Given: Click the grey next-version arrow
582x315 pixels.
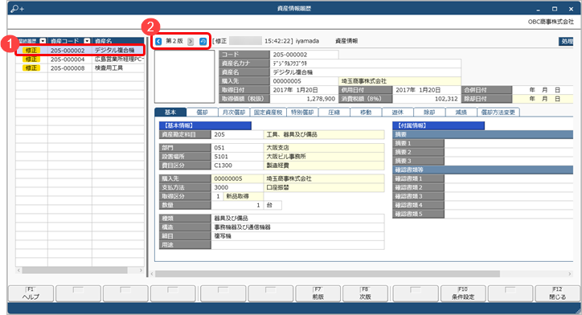Looking at the screenshot, I should [191, 41].
